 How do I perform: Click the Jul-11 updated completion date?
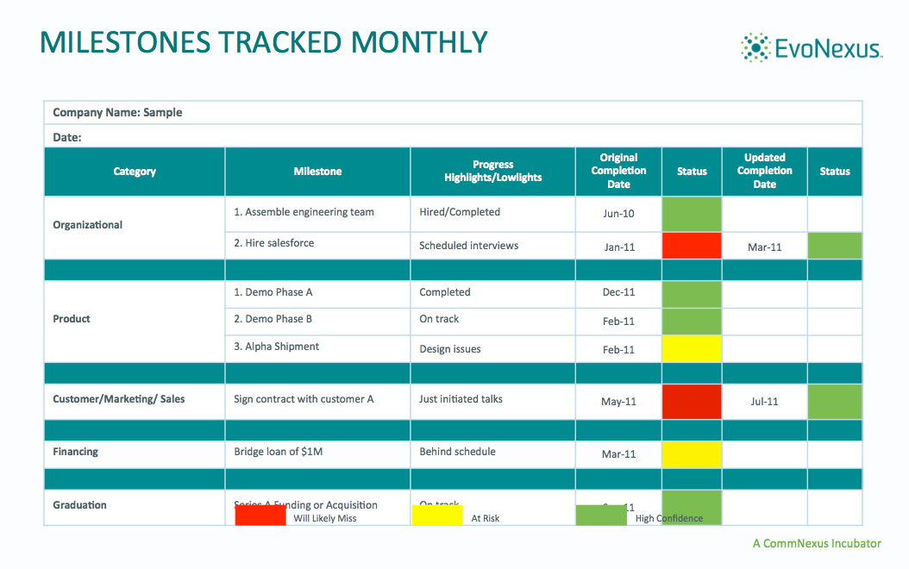pyautogui.click(x=764, y=402)
